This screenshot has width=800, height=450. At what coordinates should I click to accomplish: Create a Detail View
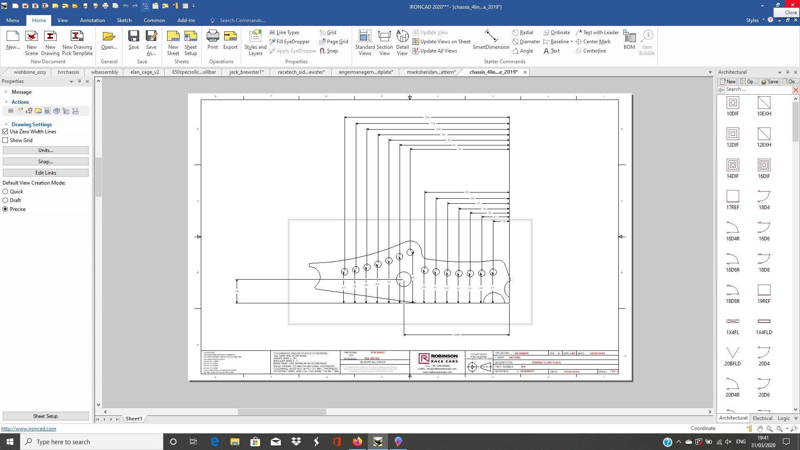(402, 43)
